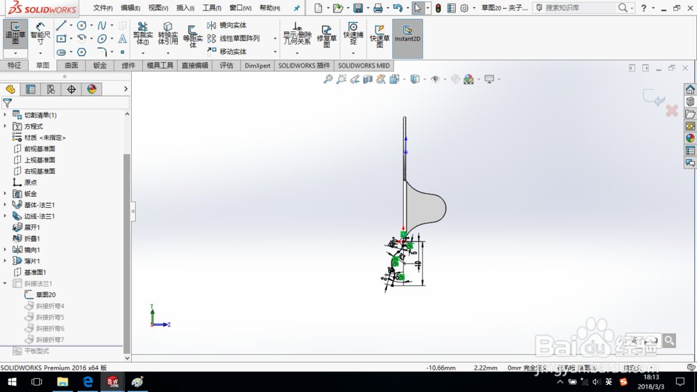Click Mirror Entities (镜向实体) button

[x=227, y=25]
